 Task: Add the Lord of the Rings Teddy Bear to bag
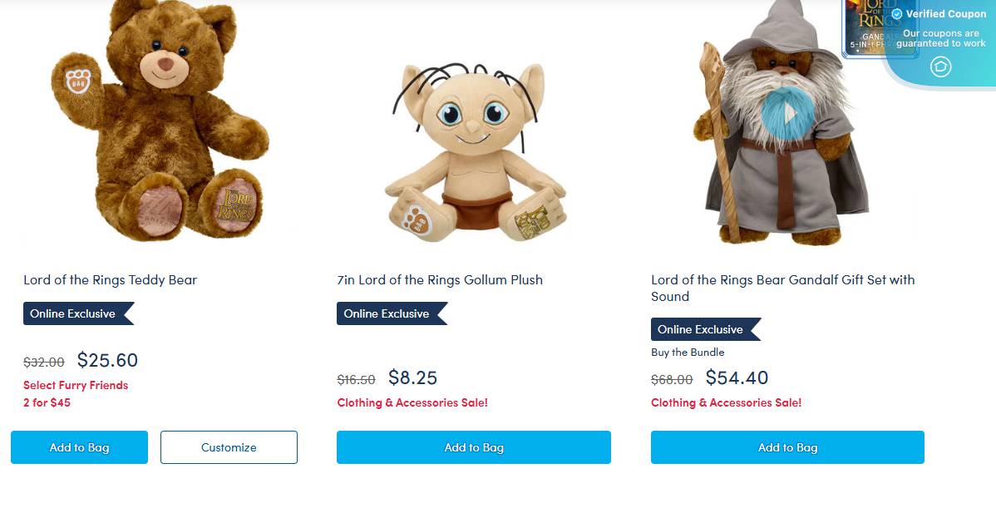coord(79,447)
